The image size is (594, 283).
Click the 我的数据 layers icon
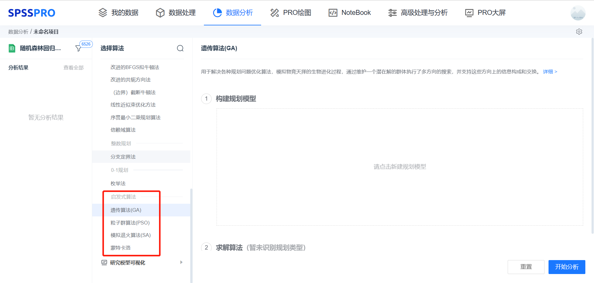click(103, 13)
